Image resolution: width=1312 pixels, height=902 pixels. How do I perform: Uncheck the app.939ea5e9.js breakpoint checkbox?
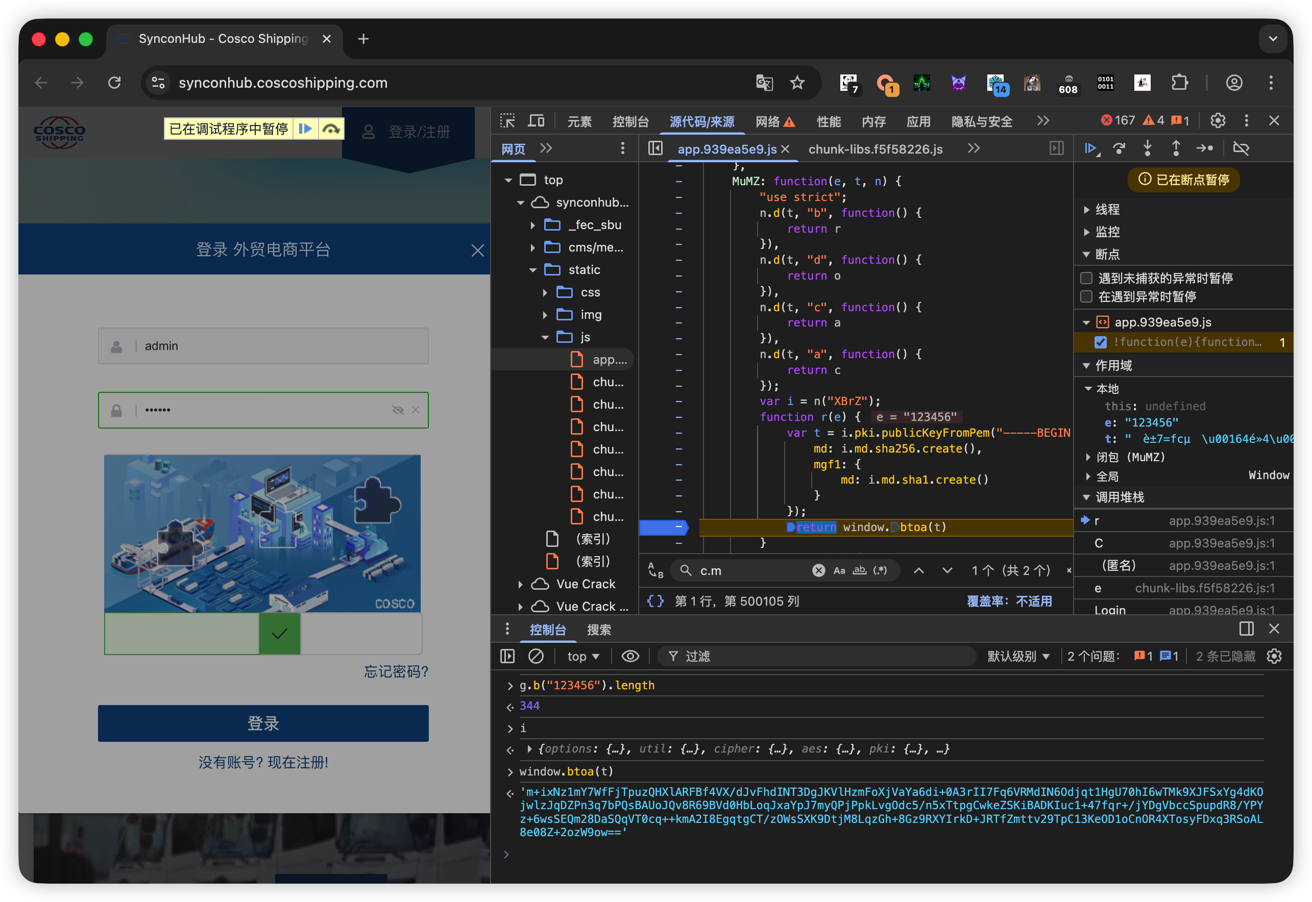click(1101, 342)
